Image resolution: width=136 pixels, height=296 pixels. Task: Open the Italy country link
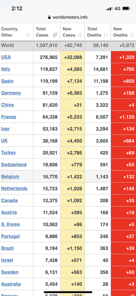tap(6, 69)
